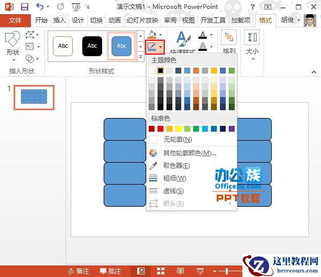Open the 粗细(W) weight submenu

192,178
